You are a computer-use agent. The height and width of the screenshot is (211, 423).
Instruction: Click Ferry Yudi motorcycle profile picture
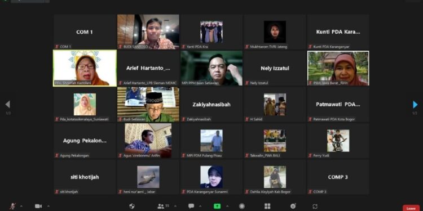tap(338, 141)
